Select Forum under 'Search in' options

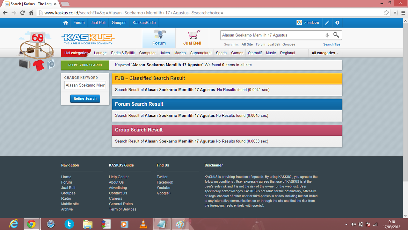(260, 44)
